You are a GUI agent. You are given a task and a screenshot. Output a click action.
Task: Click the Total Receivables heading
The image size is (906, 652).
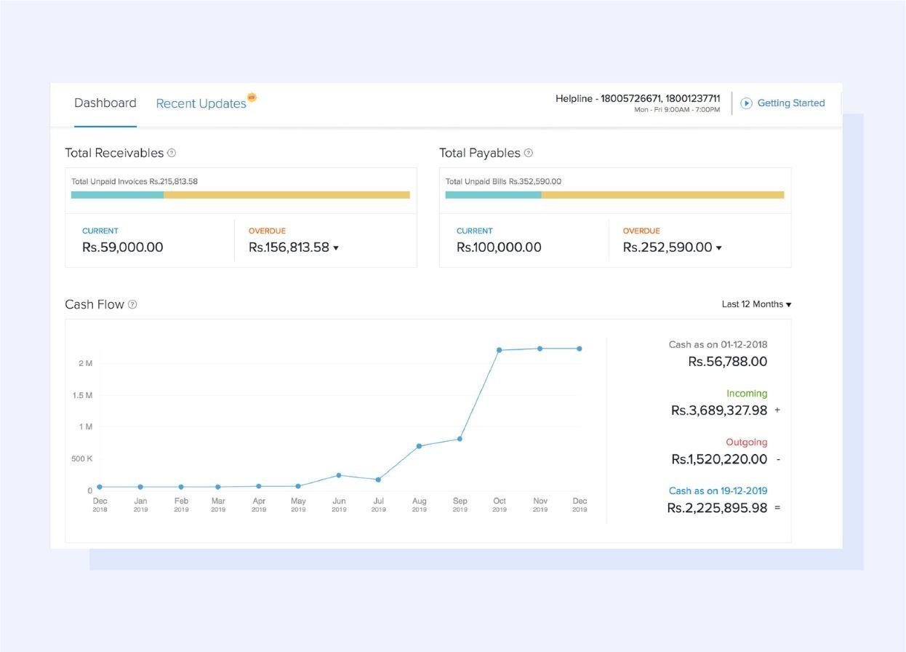(x=114, y=153)
